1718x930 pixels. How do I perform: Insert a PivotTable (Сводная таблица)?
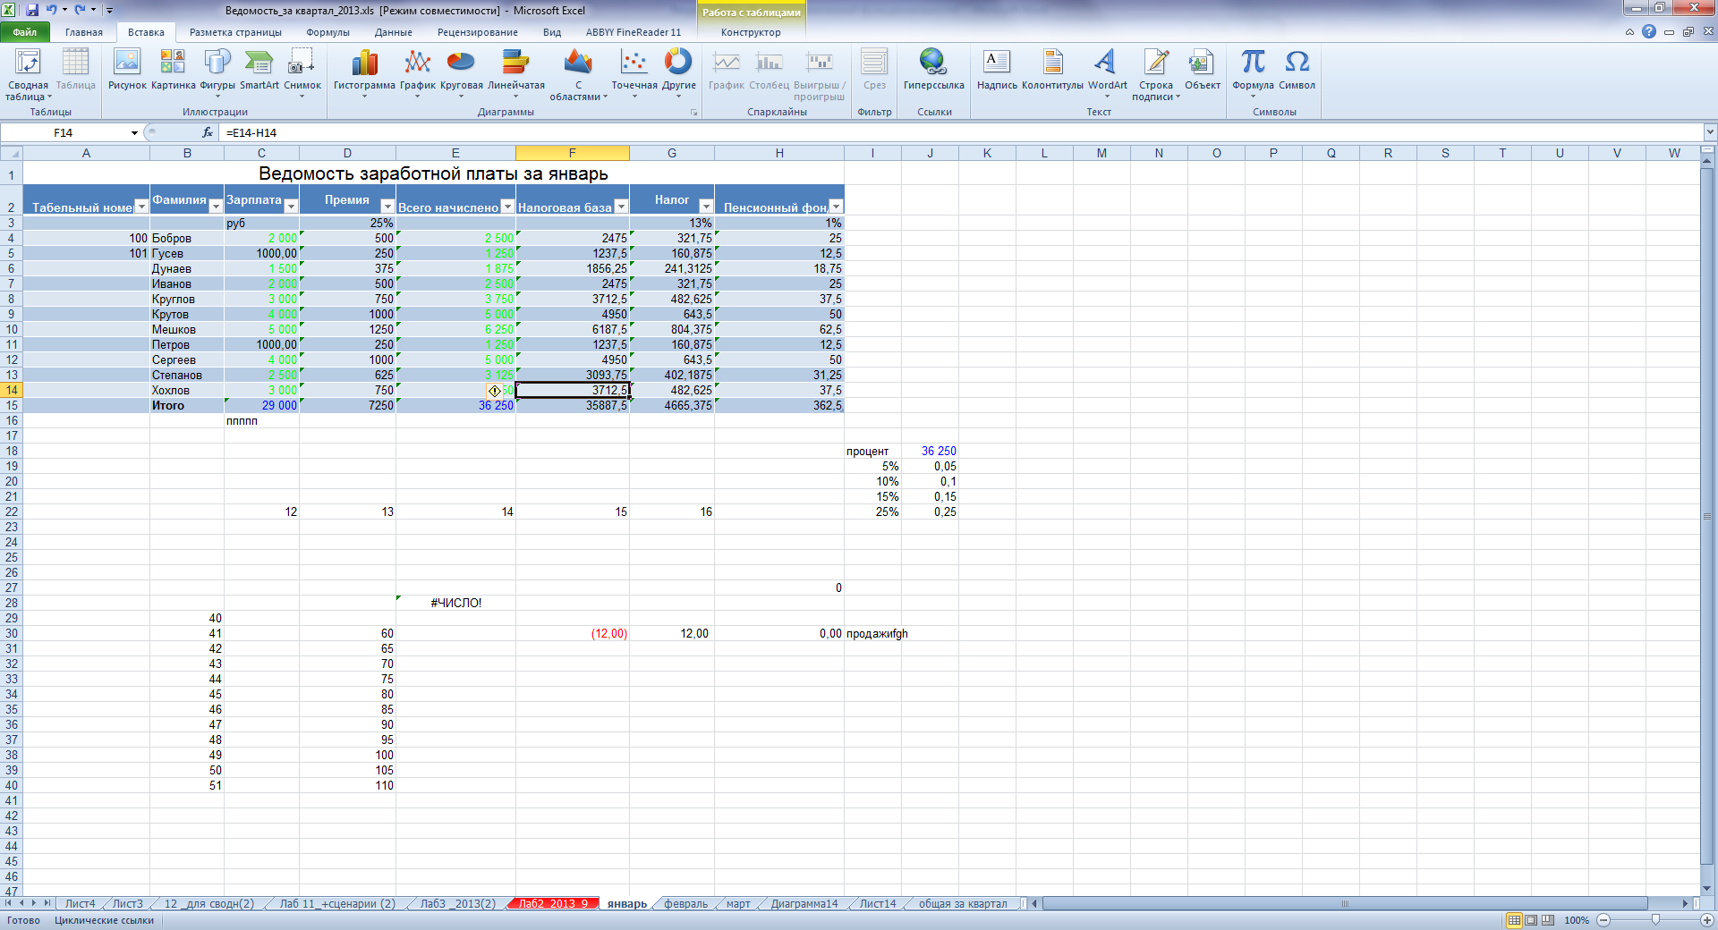click(28, 74)
